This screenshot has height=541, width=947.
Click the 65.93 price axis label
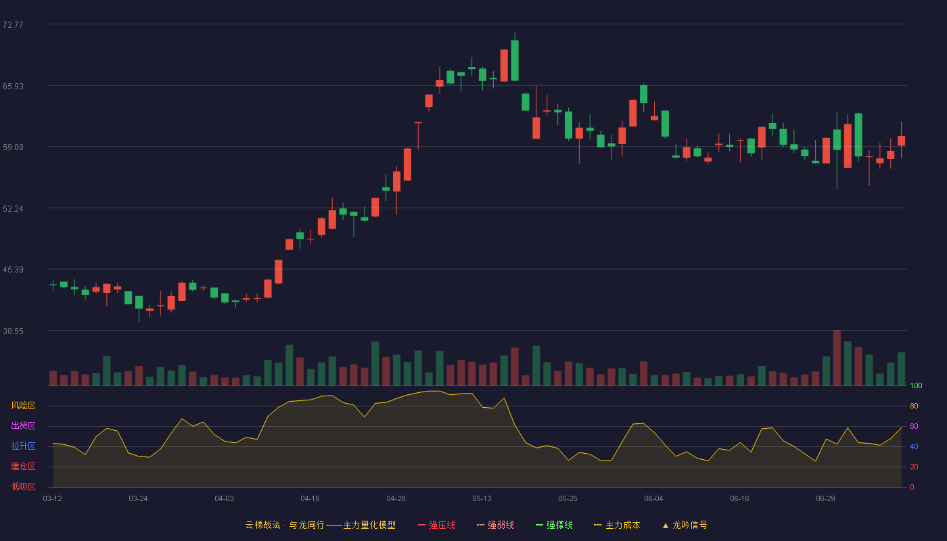[13, 86]
